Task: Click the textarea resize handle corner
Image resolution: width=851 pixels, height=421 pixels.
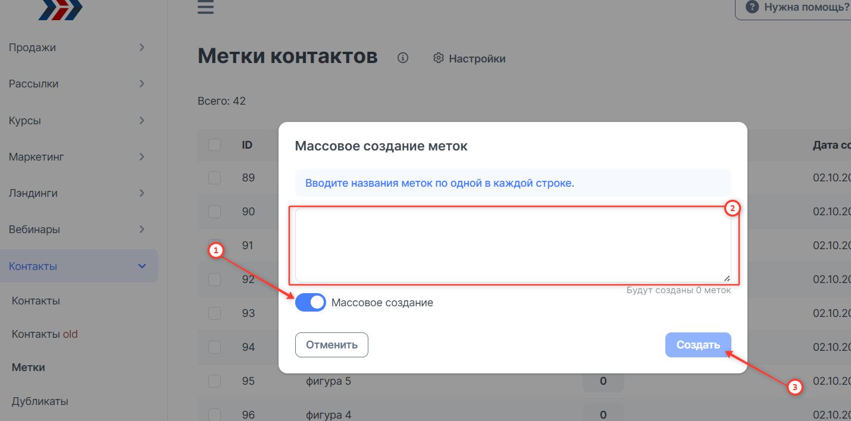Action: [x=726, y=277]
